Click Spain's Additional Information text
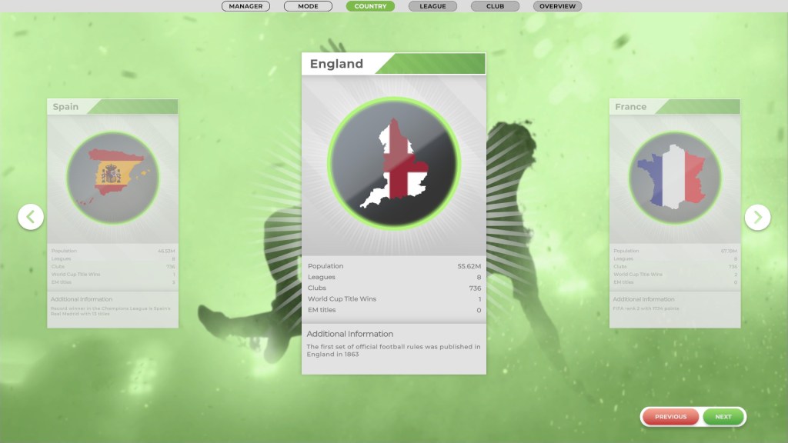Viewport: 788px width, 443px height. pyautogui.click(x=112, y=311)
